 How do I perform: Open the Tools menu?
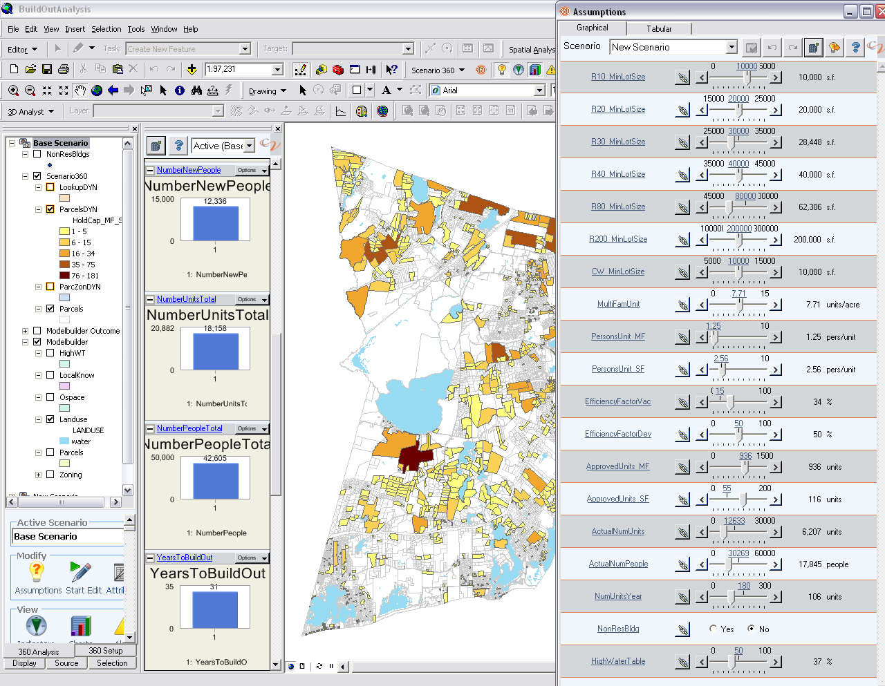pos(136,29)
